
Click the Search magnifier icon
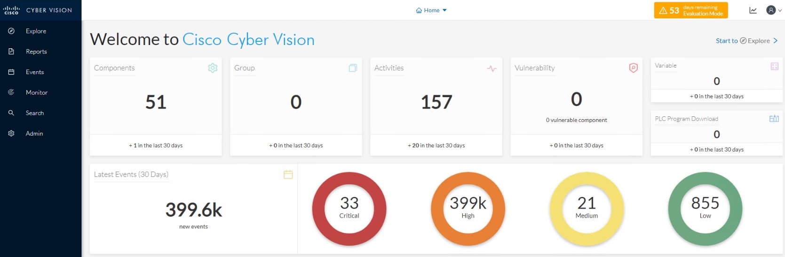pyautogui.click(x=11, y=113)
